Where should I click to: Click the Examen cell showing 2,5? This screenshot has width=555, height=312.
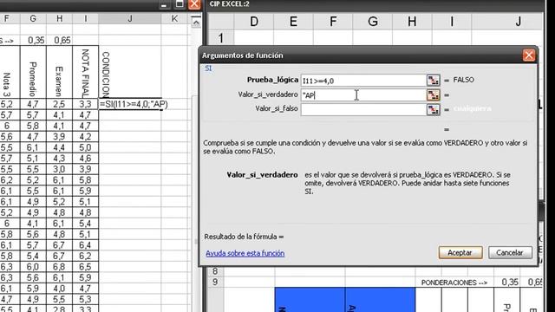(60, 104)
